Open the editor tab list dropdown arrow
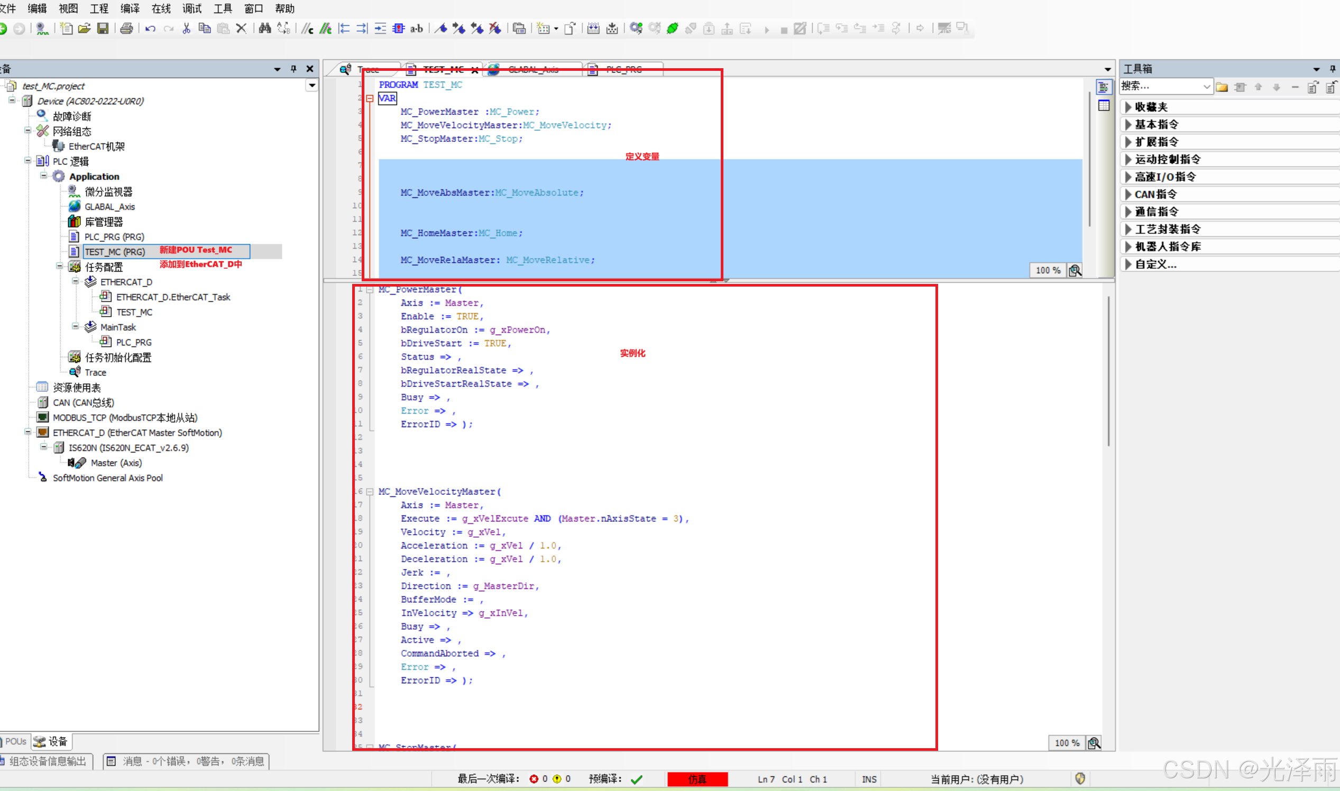Screen dimensions: 1340x791 pyautogui.click(x=1108, y=69)
